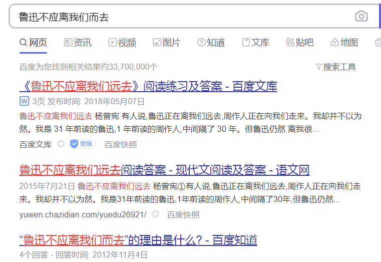
Task: Open 搜索工具 filter options
Action: [335, 67]
